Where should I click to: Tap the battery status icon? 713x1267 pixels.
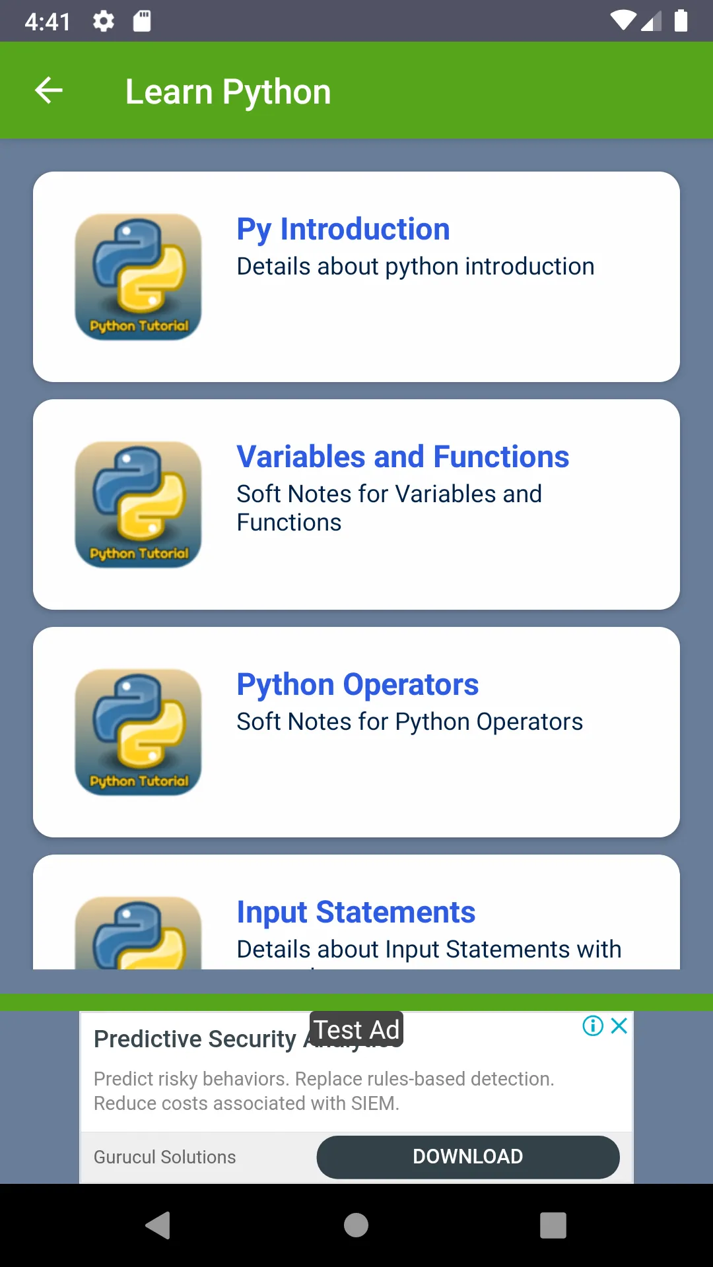[681, 20]
